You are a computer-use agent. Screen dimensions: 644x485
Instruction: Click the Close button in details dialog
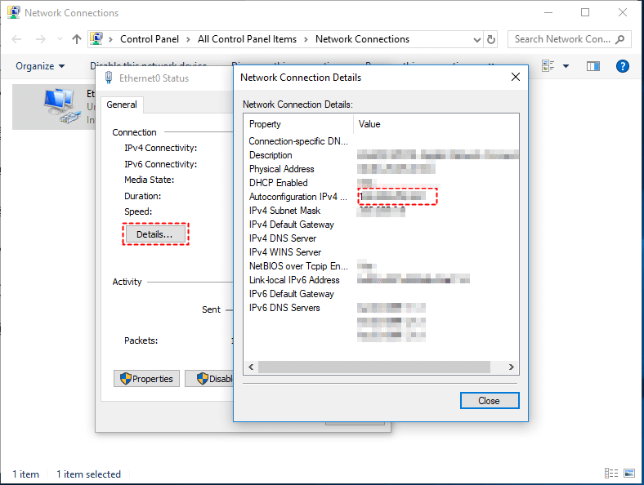489,400
